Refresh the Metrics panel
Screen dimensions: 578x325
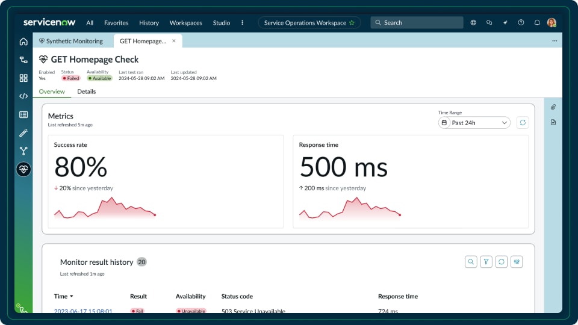pos(523,123)
